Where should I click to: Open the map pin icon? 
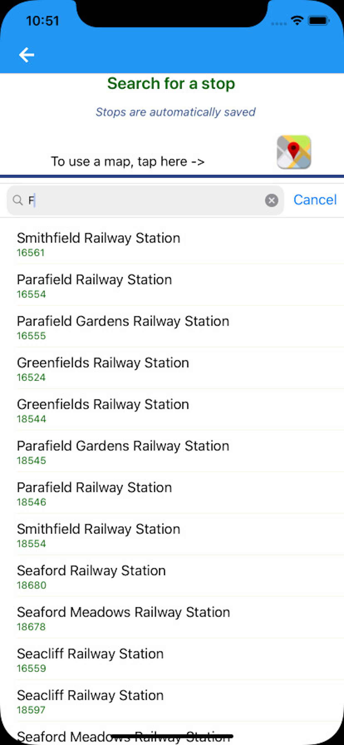pos(294,152)
